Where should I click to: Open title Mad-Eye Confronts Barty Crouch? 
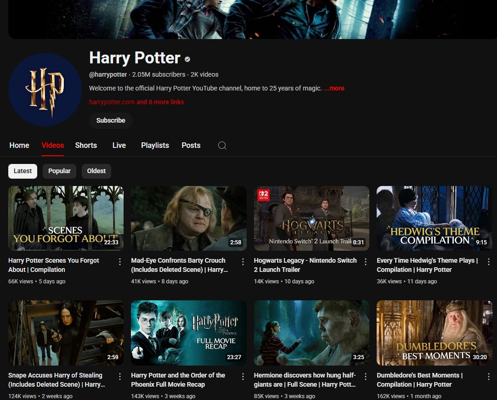(180, 265)
